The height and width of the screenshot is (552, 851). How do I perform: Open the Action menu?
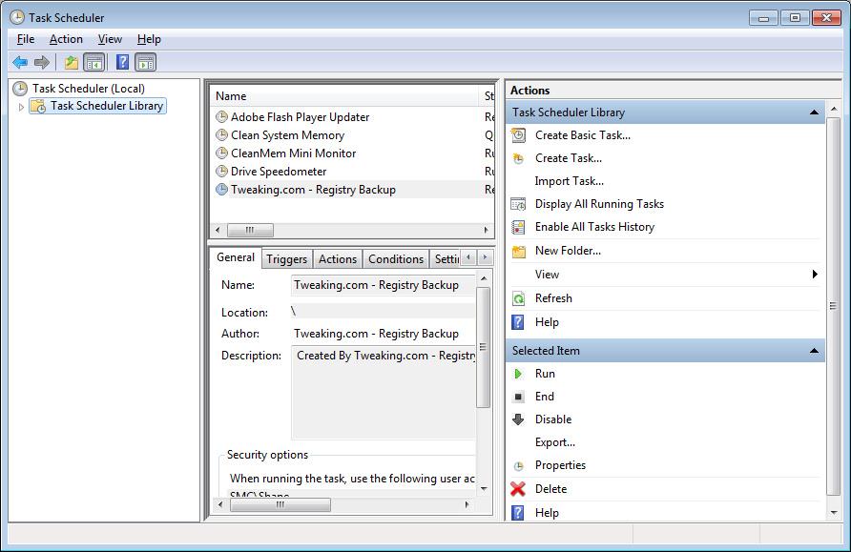point(66,39)
